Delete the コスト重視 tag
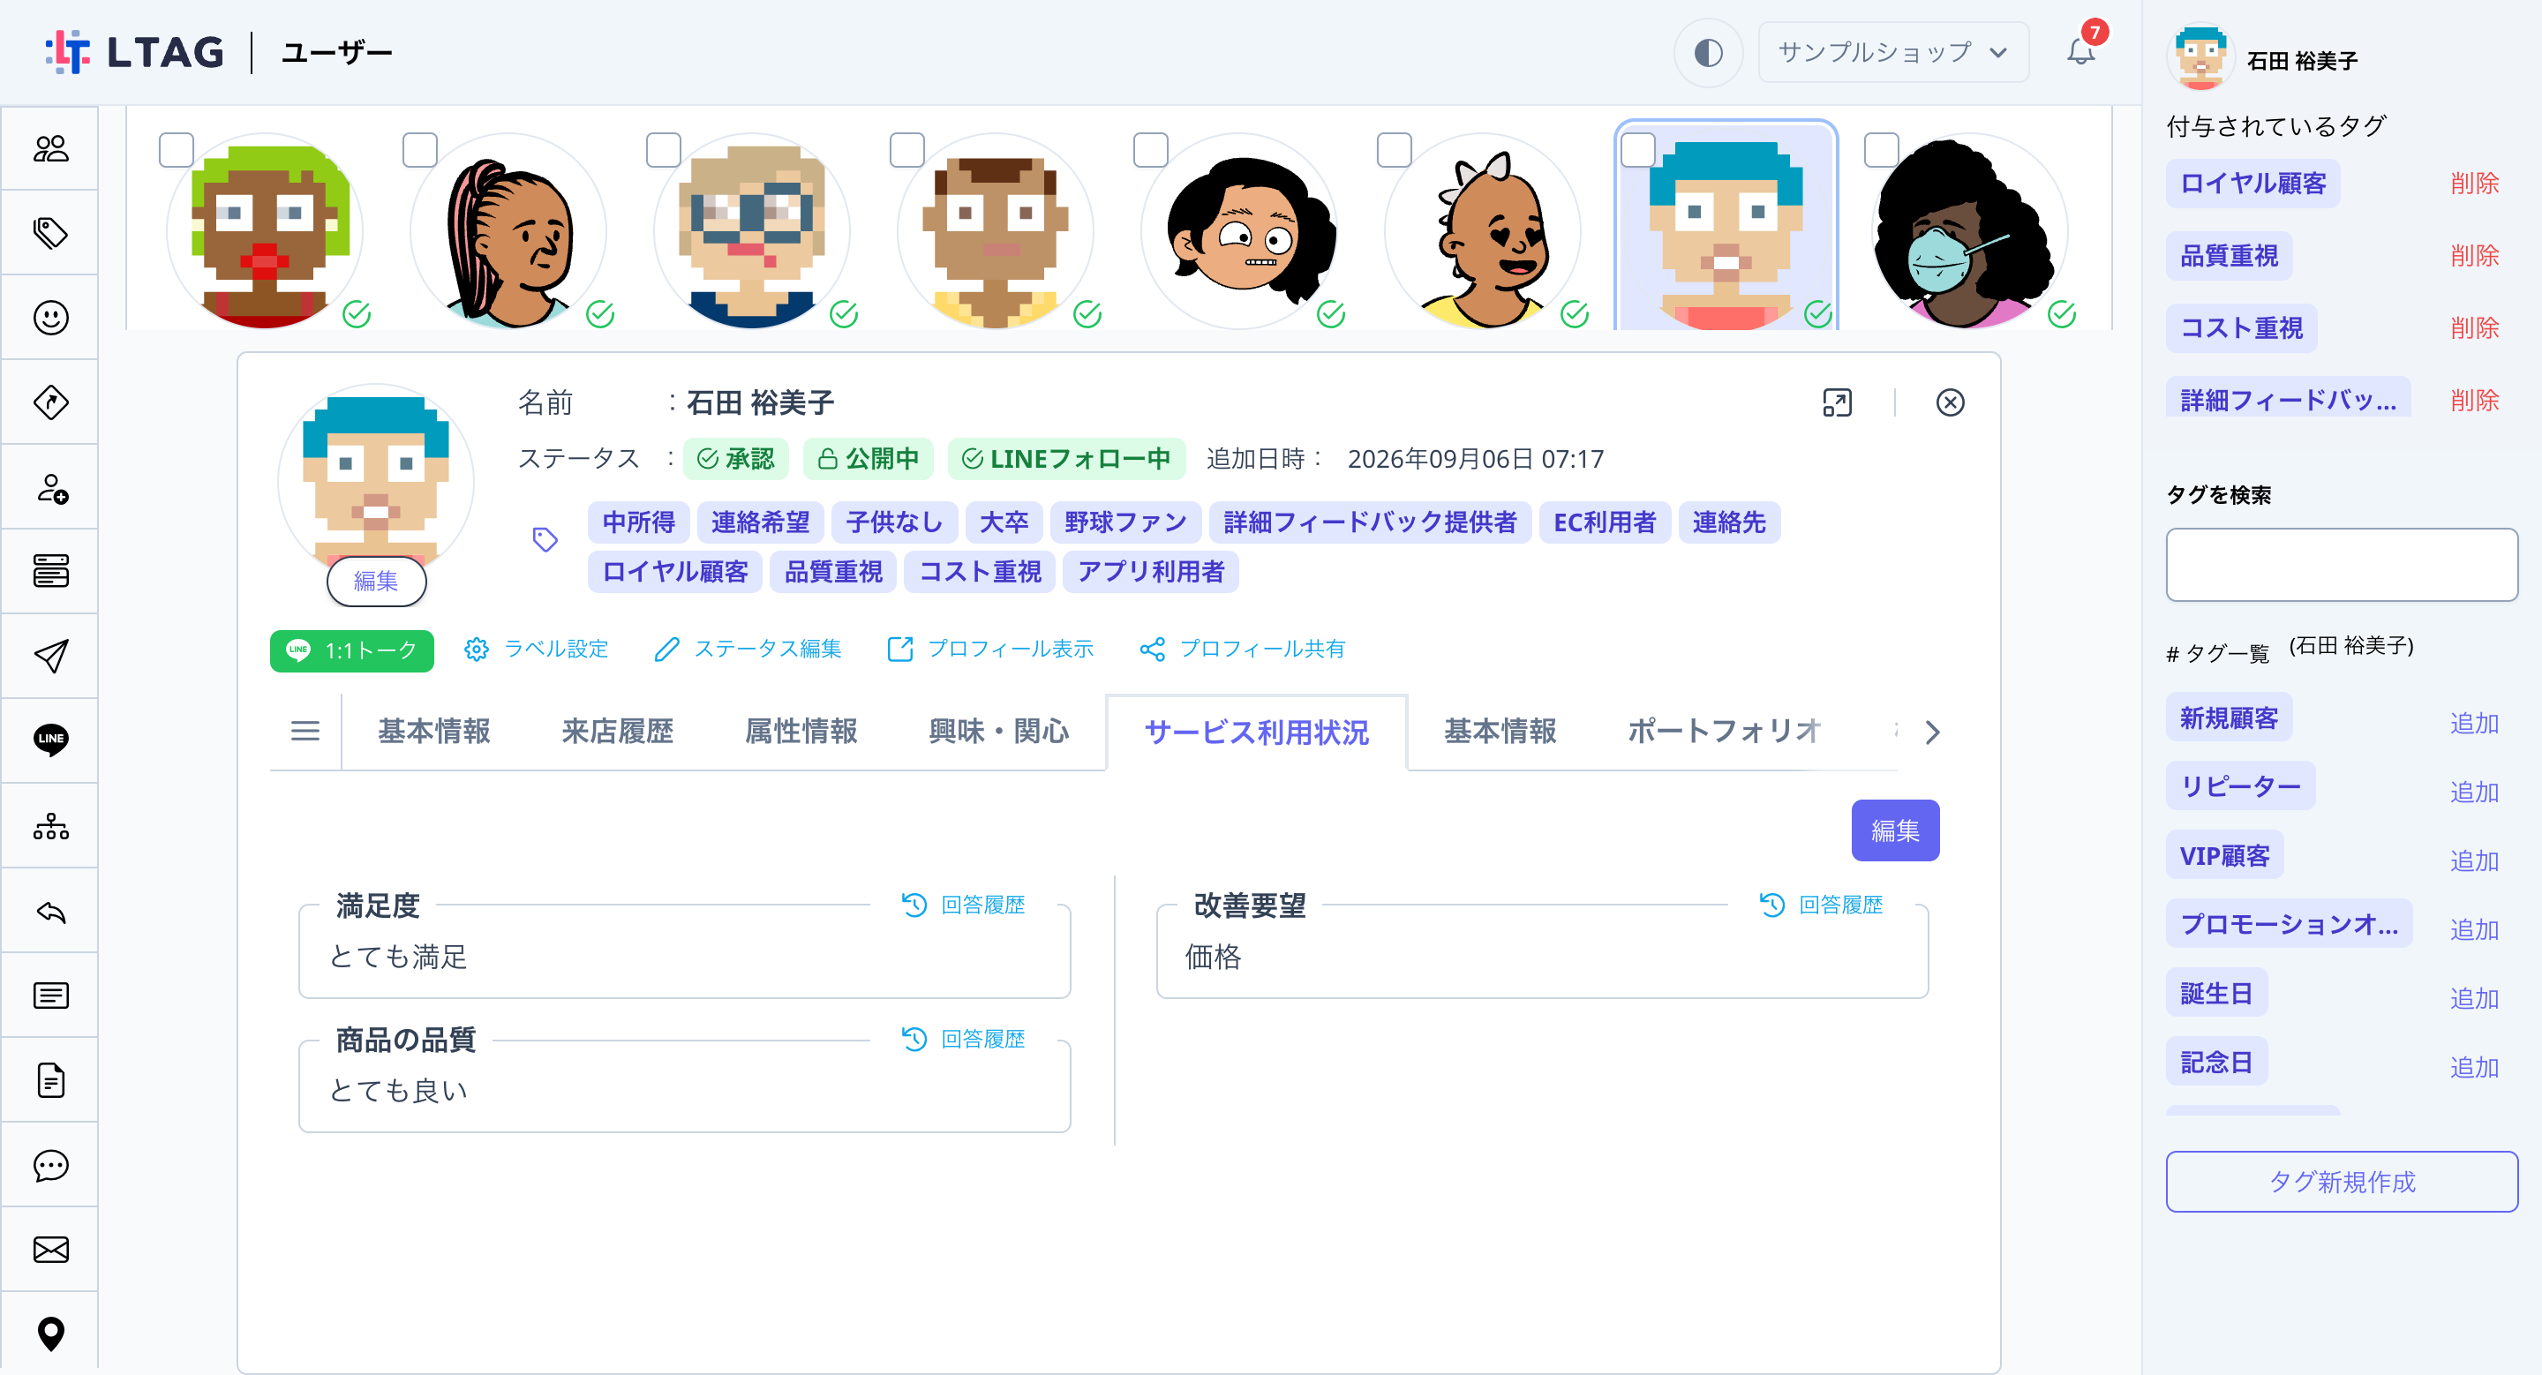Image resolution: width=2542 pixels, height=1375 pixels. (2474, 327)
